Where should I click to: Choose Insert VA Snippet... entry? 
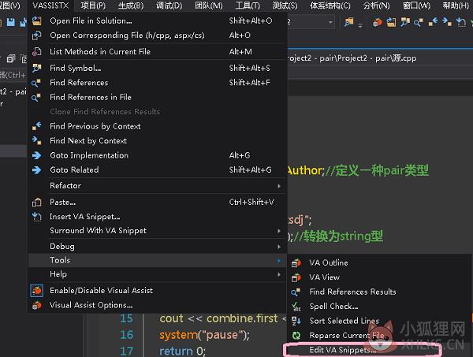pos(157,217)
